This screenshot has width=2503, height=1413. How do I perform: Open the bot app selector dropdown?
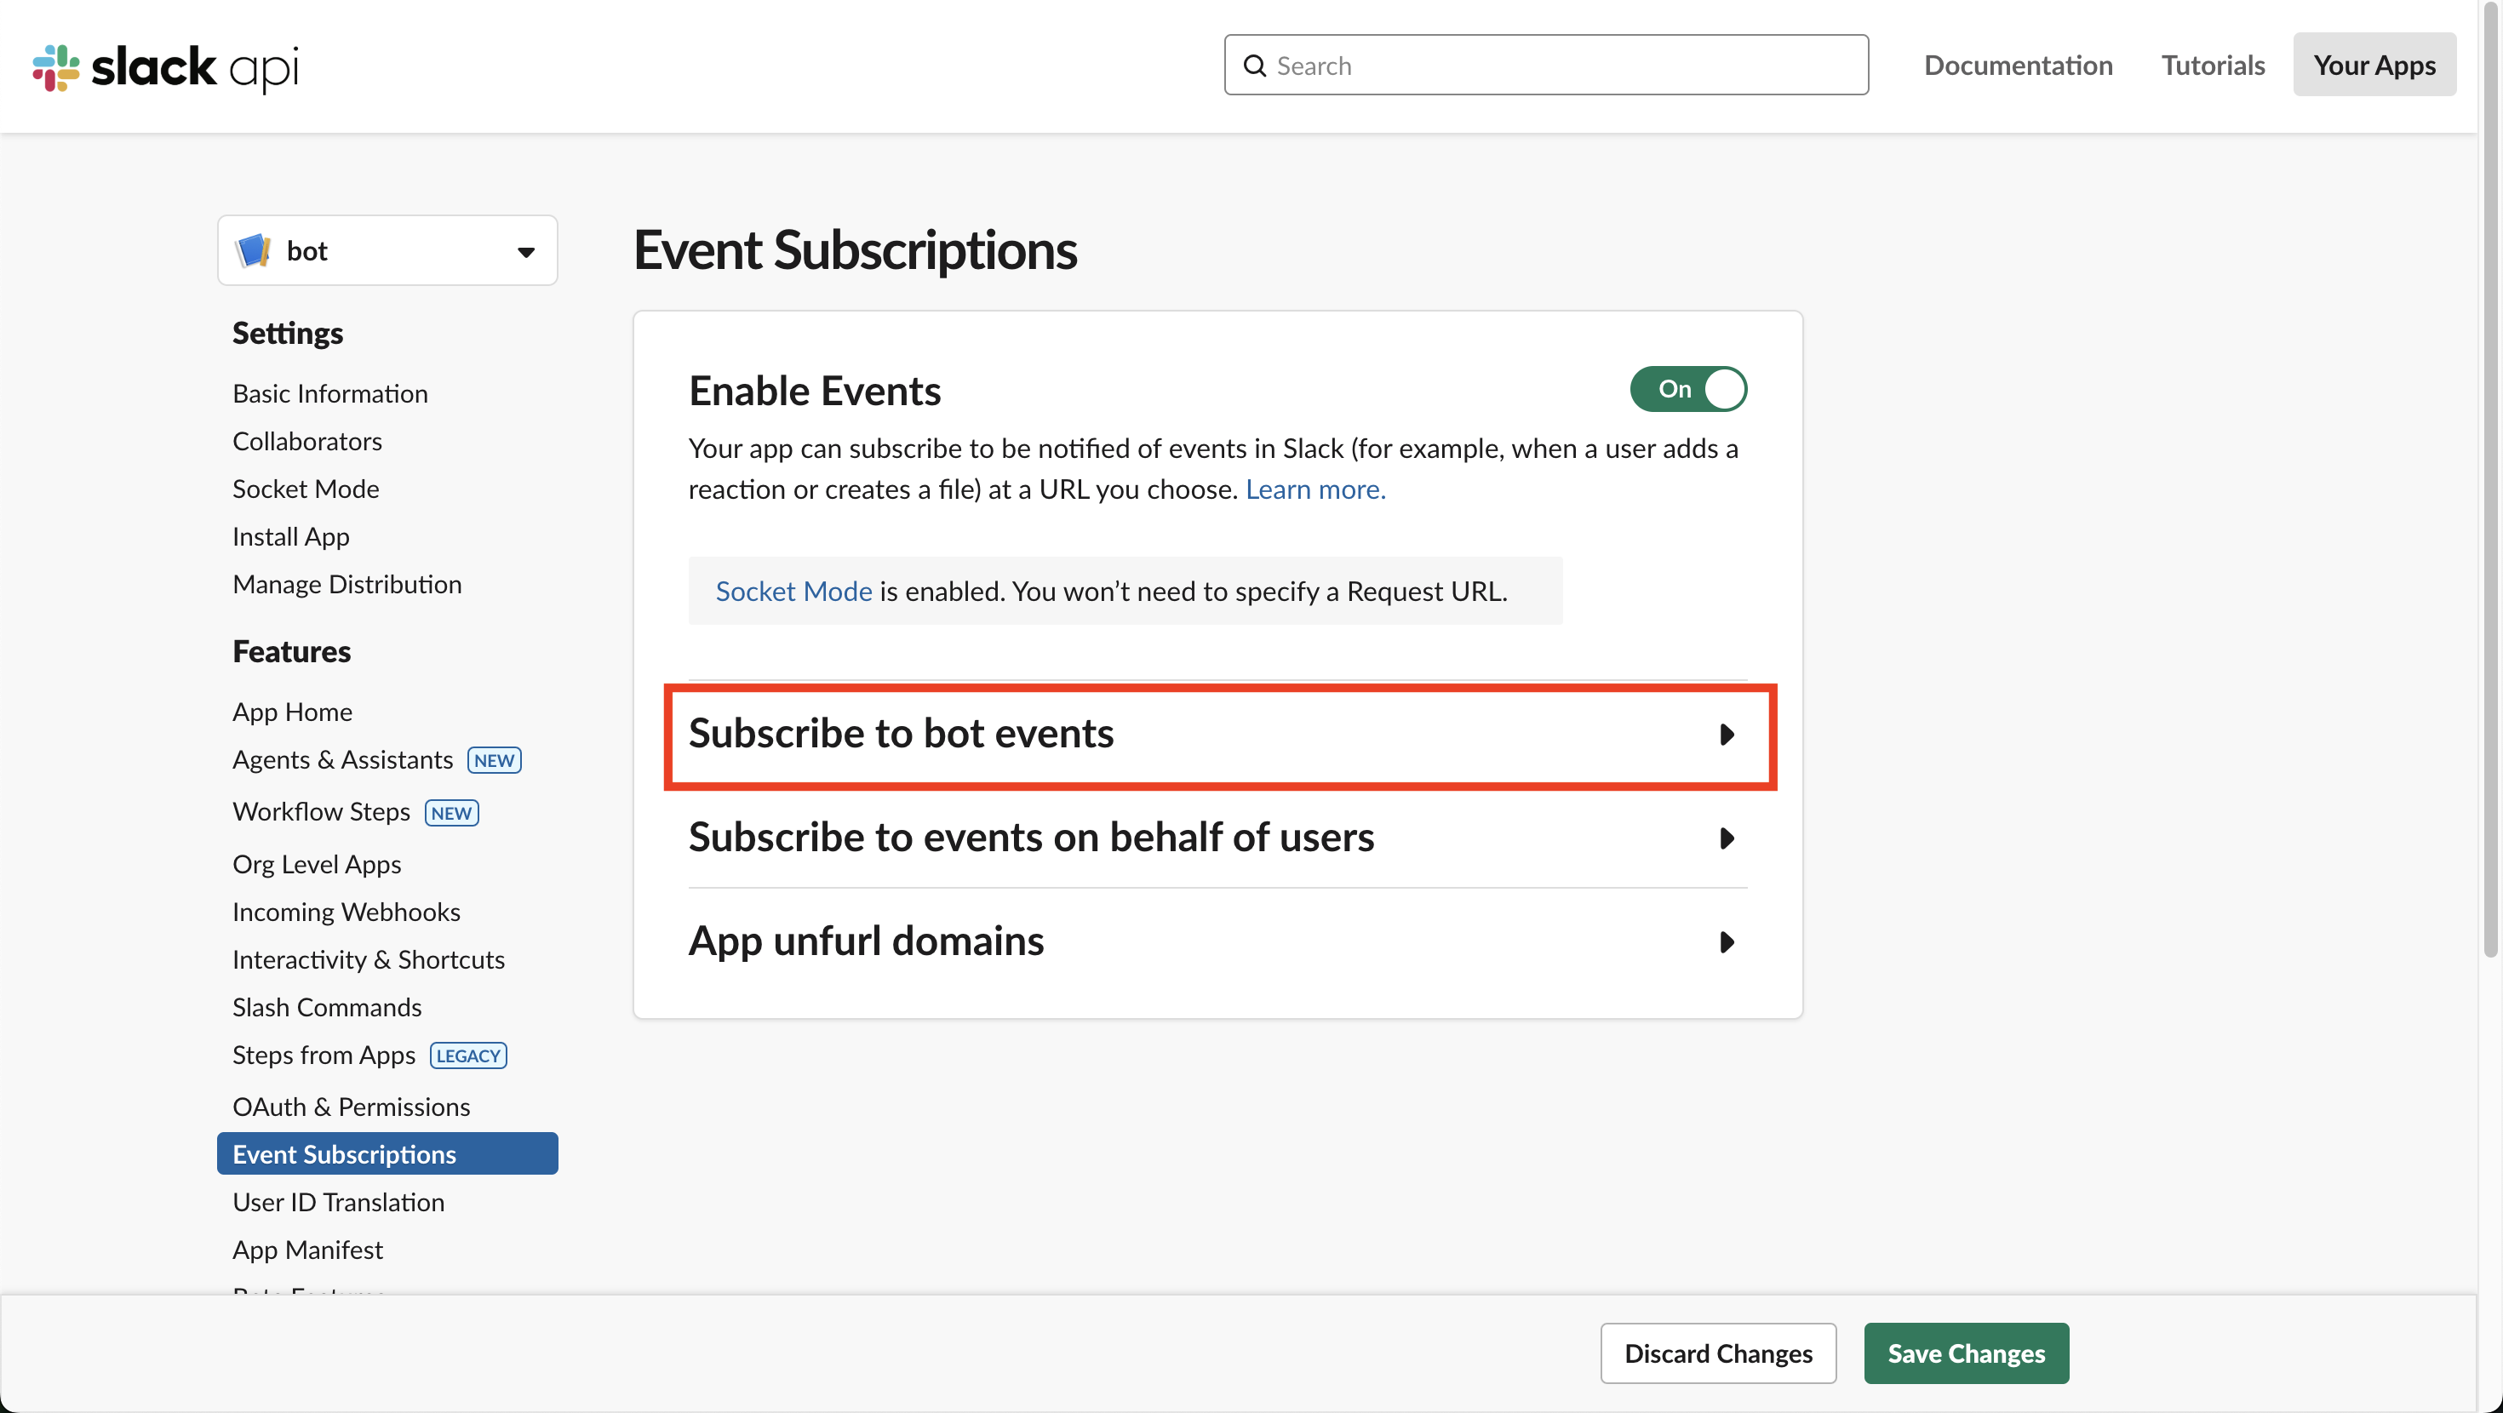pyautogui.click(x=524, y=252)
